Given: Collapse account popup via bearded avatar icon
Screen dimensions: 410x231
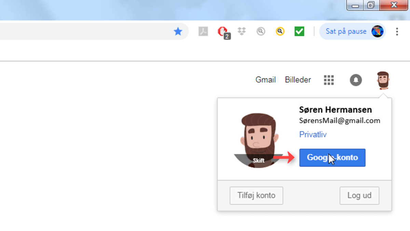Looking at the screenshot, I should 383,80.
